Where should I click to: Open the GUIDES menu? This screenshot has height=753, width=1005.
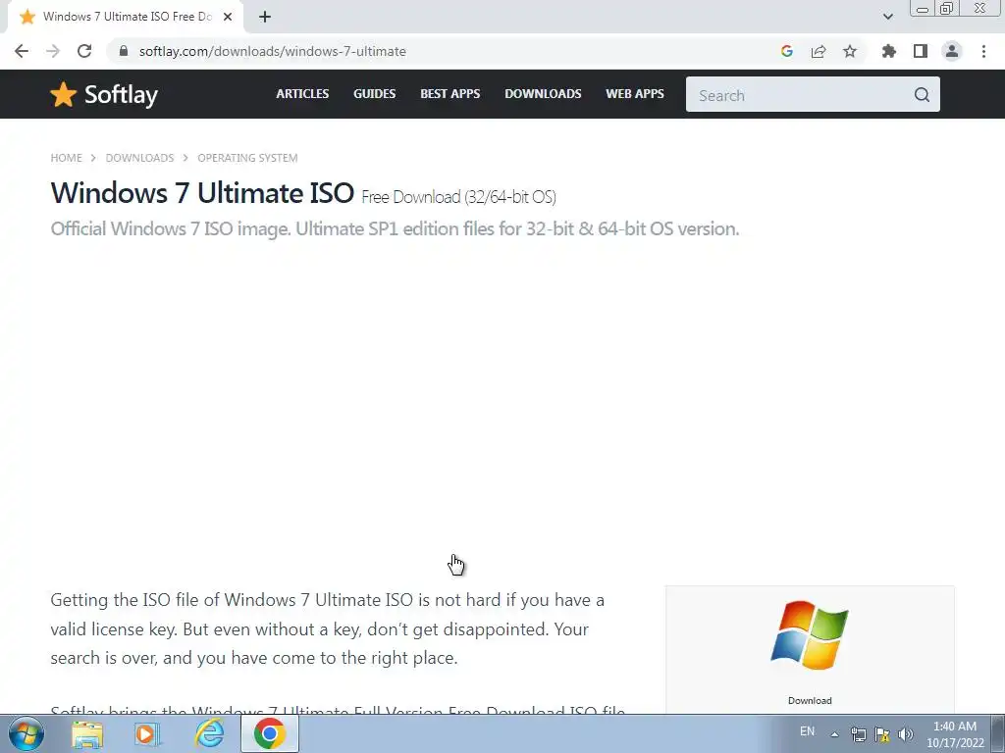[x=374, y=93]
